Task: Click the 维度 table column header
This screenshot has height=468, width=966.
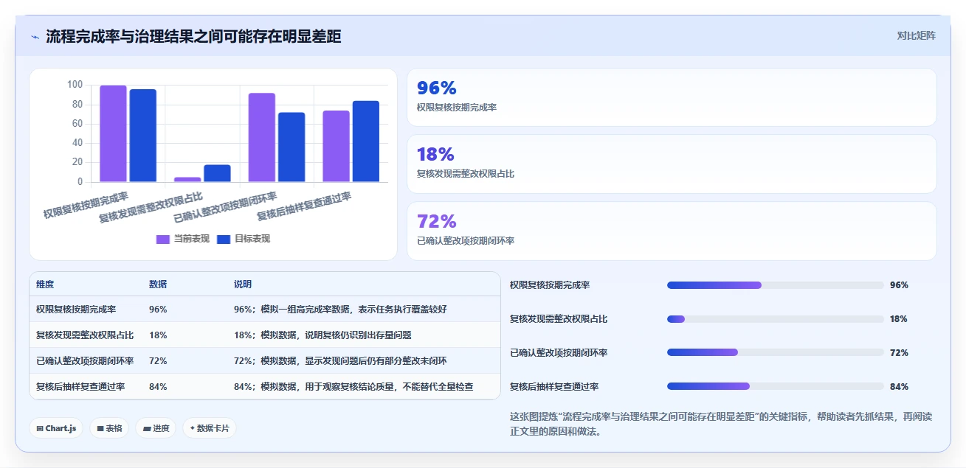Action: click(45, 284)
